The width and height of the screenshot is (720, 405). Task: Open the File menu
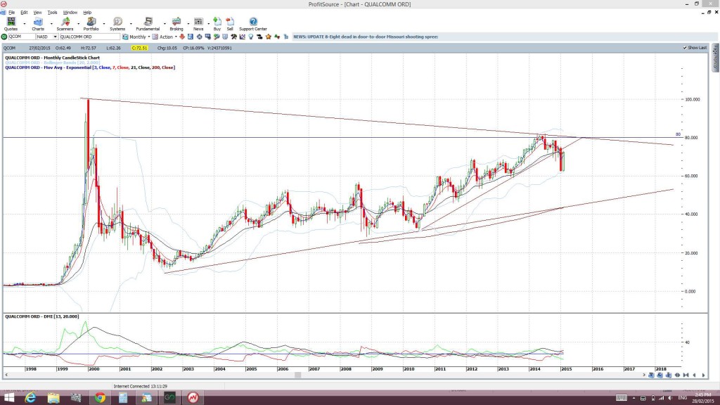coord(11,13)
